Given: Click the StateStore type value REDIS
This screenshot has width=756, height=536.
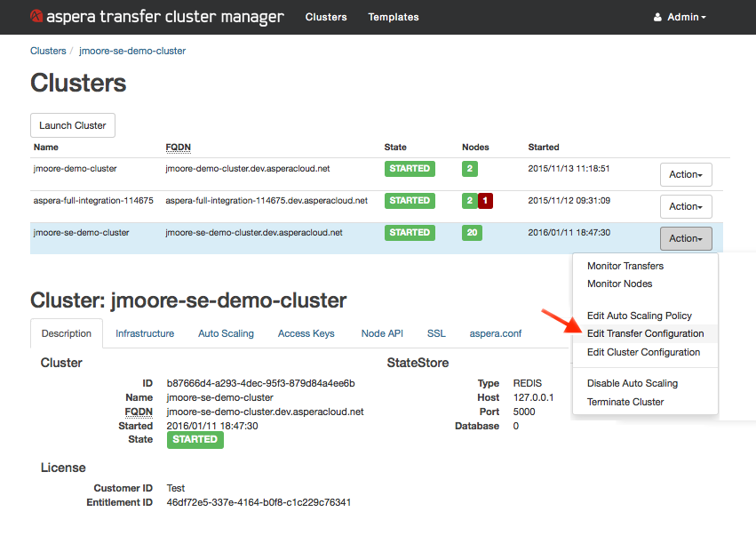Looking at the screenshot, I should point(528,383).
